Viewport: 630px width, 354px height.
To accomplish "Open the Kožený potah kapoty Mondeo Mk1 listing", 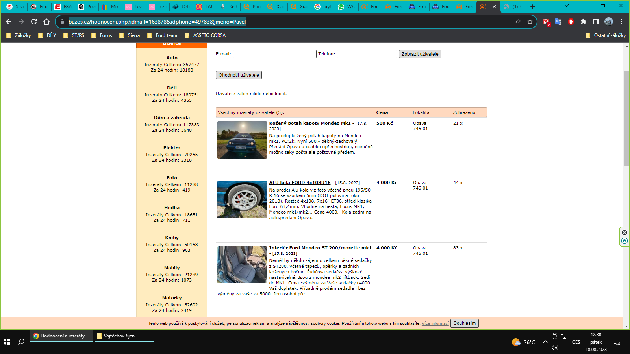I will point(310,123).
